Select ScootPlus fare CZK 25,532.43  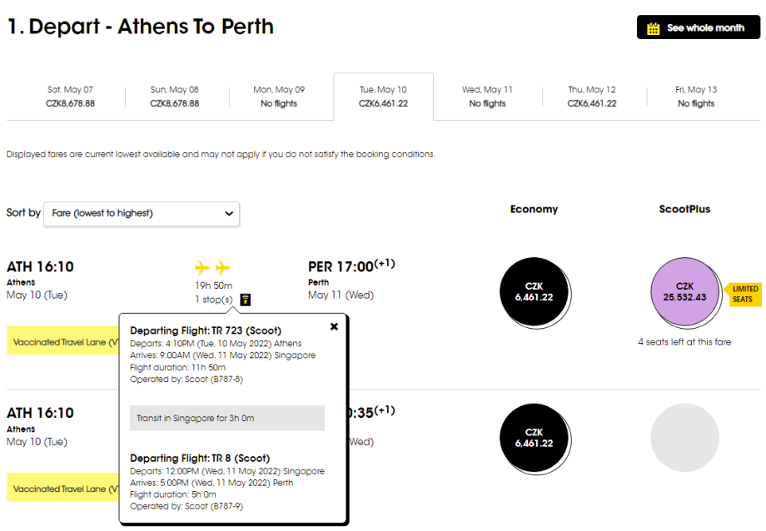coord(684,291)
